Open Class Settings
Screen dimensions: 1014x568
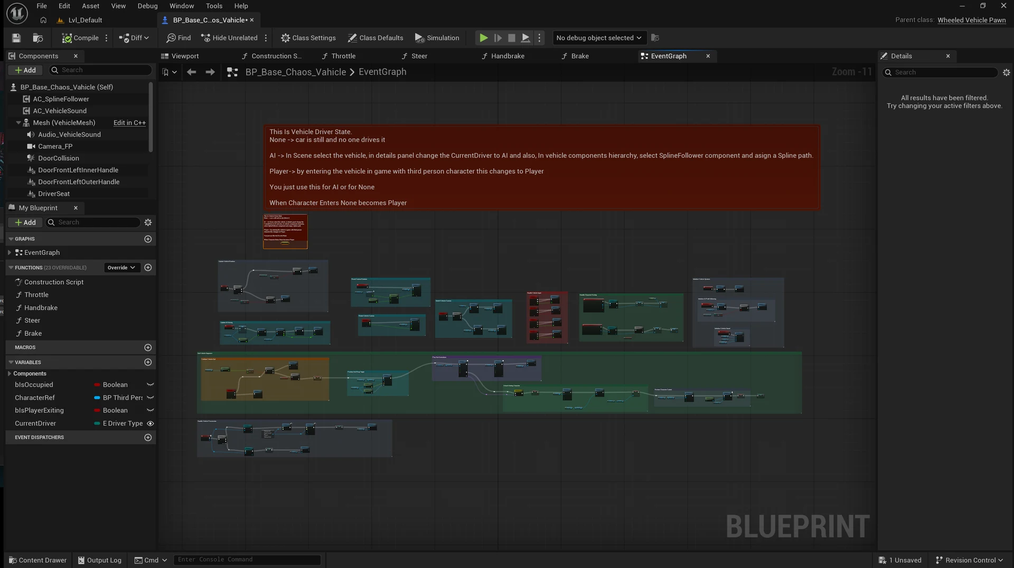pyautogui.click(x=308, y=38)
